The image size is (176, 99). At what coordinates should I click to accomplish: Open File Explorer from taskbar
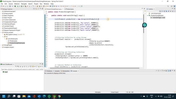pos(24,96)
